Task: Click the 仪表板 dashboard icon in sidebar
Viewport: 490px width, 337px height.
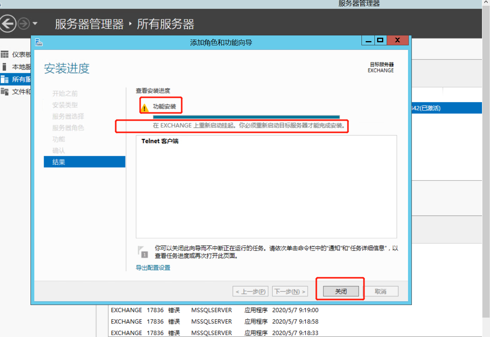Action: point(5,54)
